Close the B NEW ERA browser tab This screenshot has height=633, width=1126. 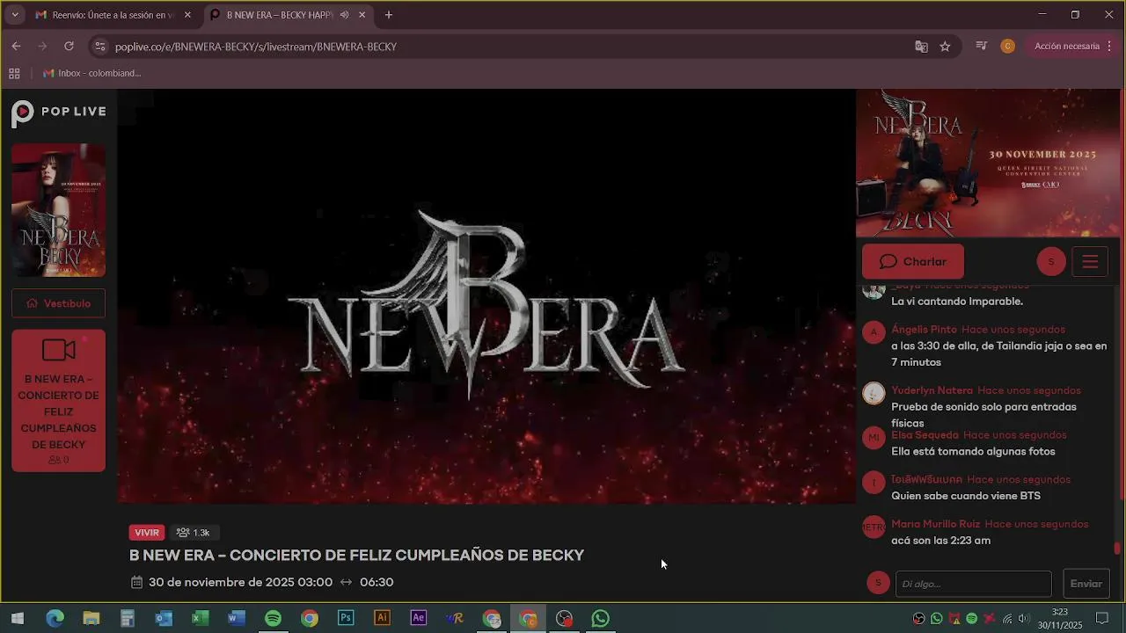point(362,15)
